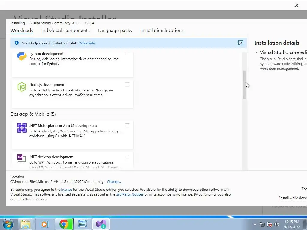Open the Language packs tab
Screen dimensions: 307x230
(115, 31)
